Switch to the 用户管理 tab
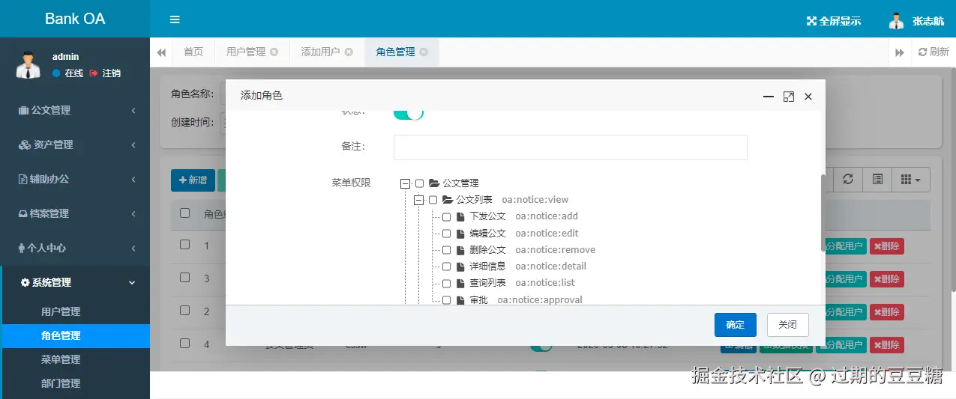This screenshot has width=956, height=399. pyautogui.click(x=246, y=52)
